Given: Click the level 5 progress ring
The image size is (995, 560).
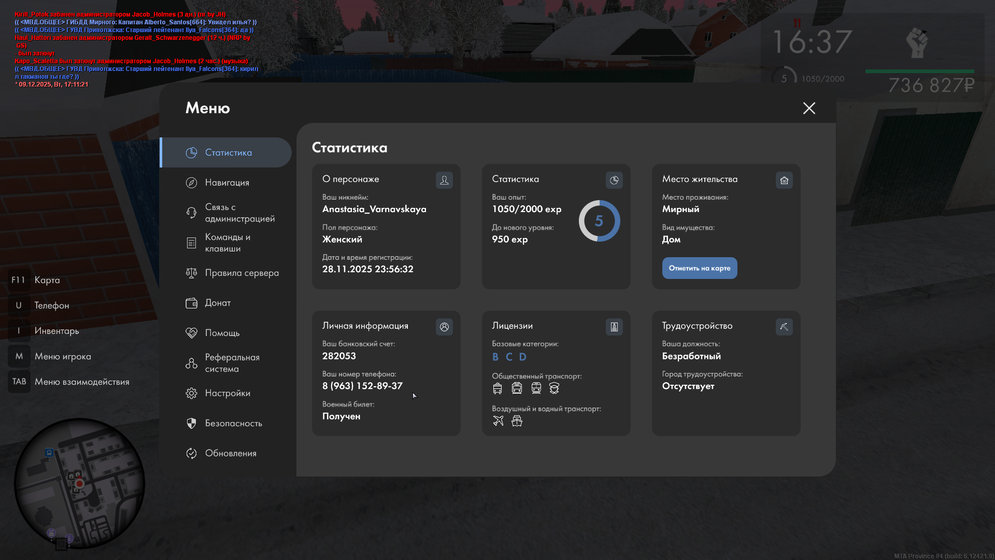Looking at the screenshot, I should 599,221.
